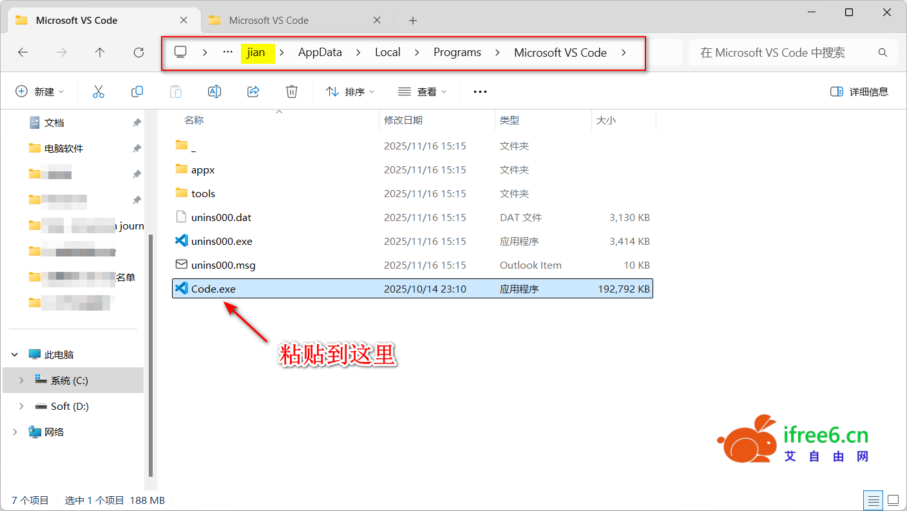Refresh the current folder view
The image size is (907, 511).
tap(138, 53)
